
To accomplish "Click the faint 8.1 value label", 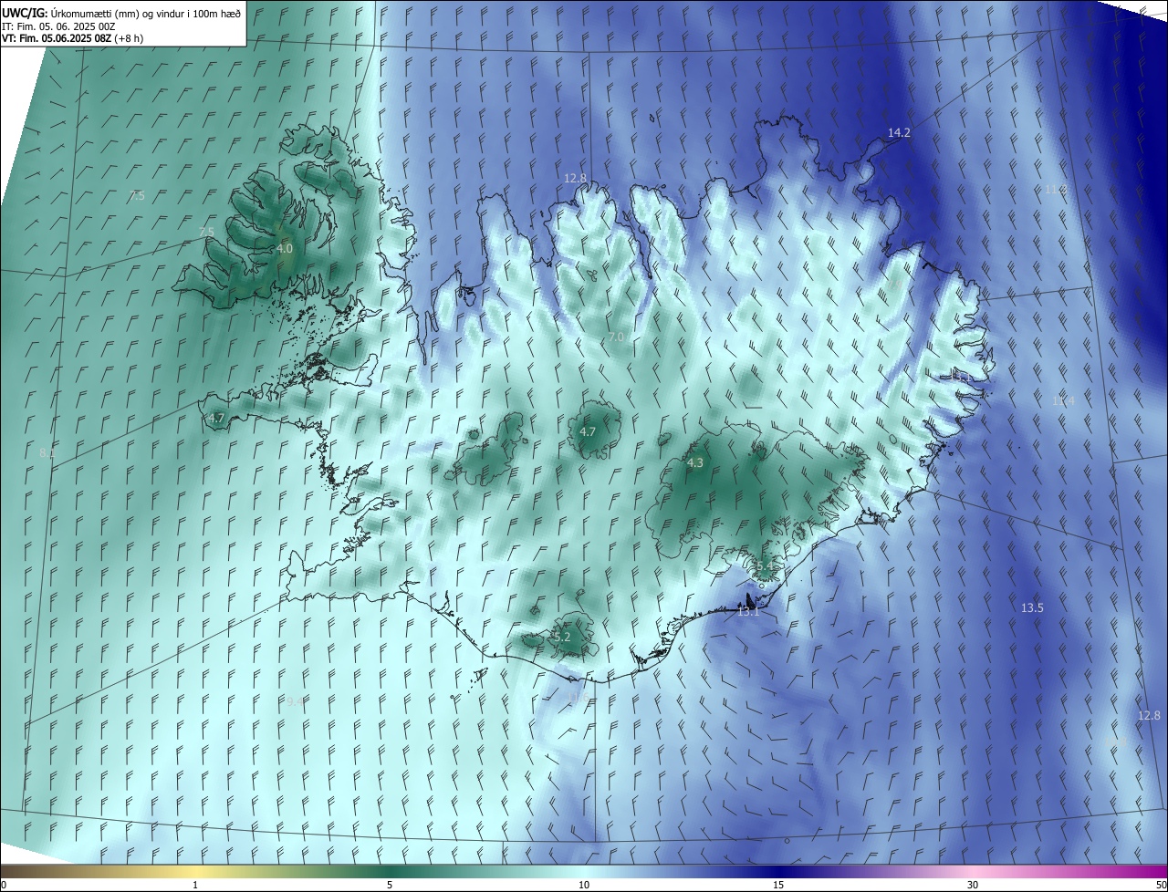I will 47,452.
